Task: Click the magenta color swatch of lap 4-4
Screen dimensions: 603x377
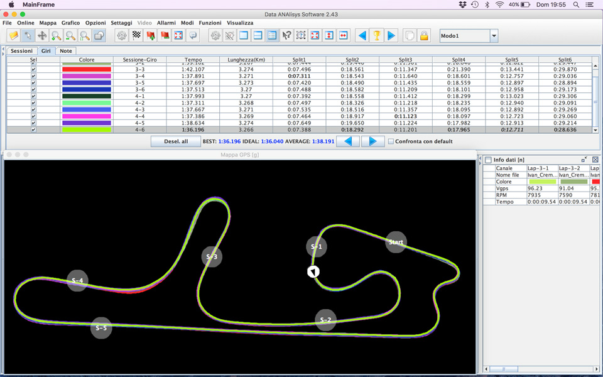Action: pos(87,116)
